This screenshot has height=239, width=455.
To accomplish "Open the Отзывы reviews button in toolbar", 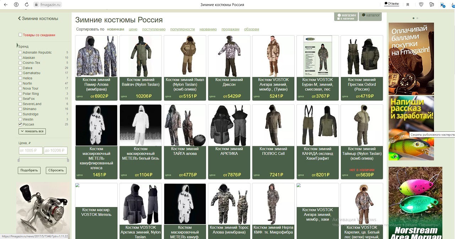I will click(x=392, y=4).
